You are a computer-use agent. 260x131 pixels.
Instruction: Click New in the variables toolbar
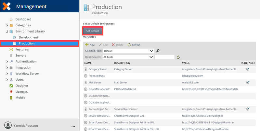tap(90, 45)
